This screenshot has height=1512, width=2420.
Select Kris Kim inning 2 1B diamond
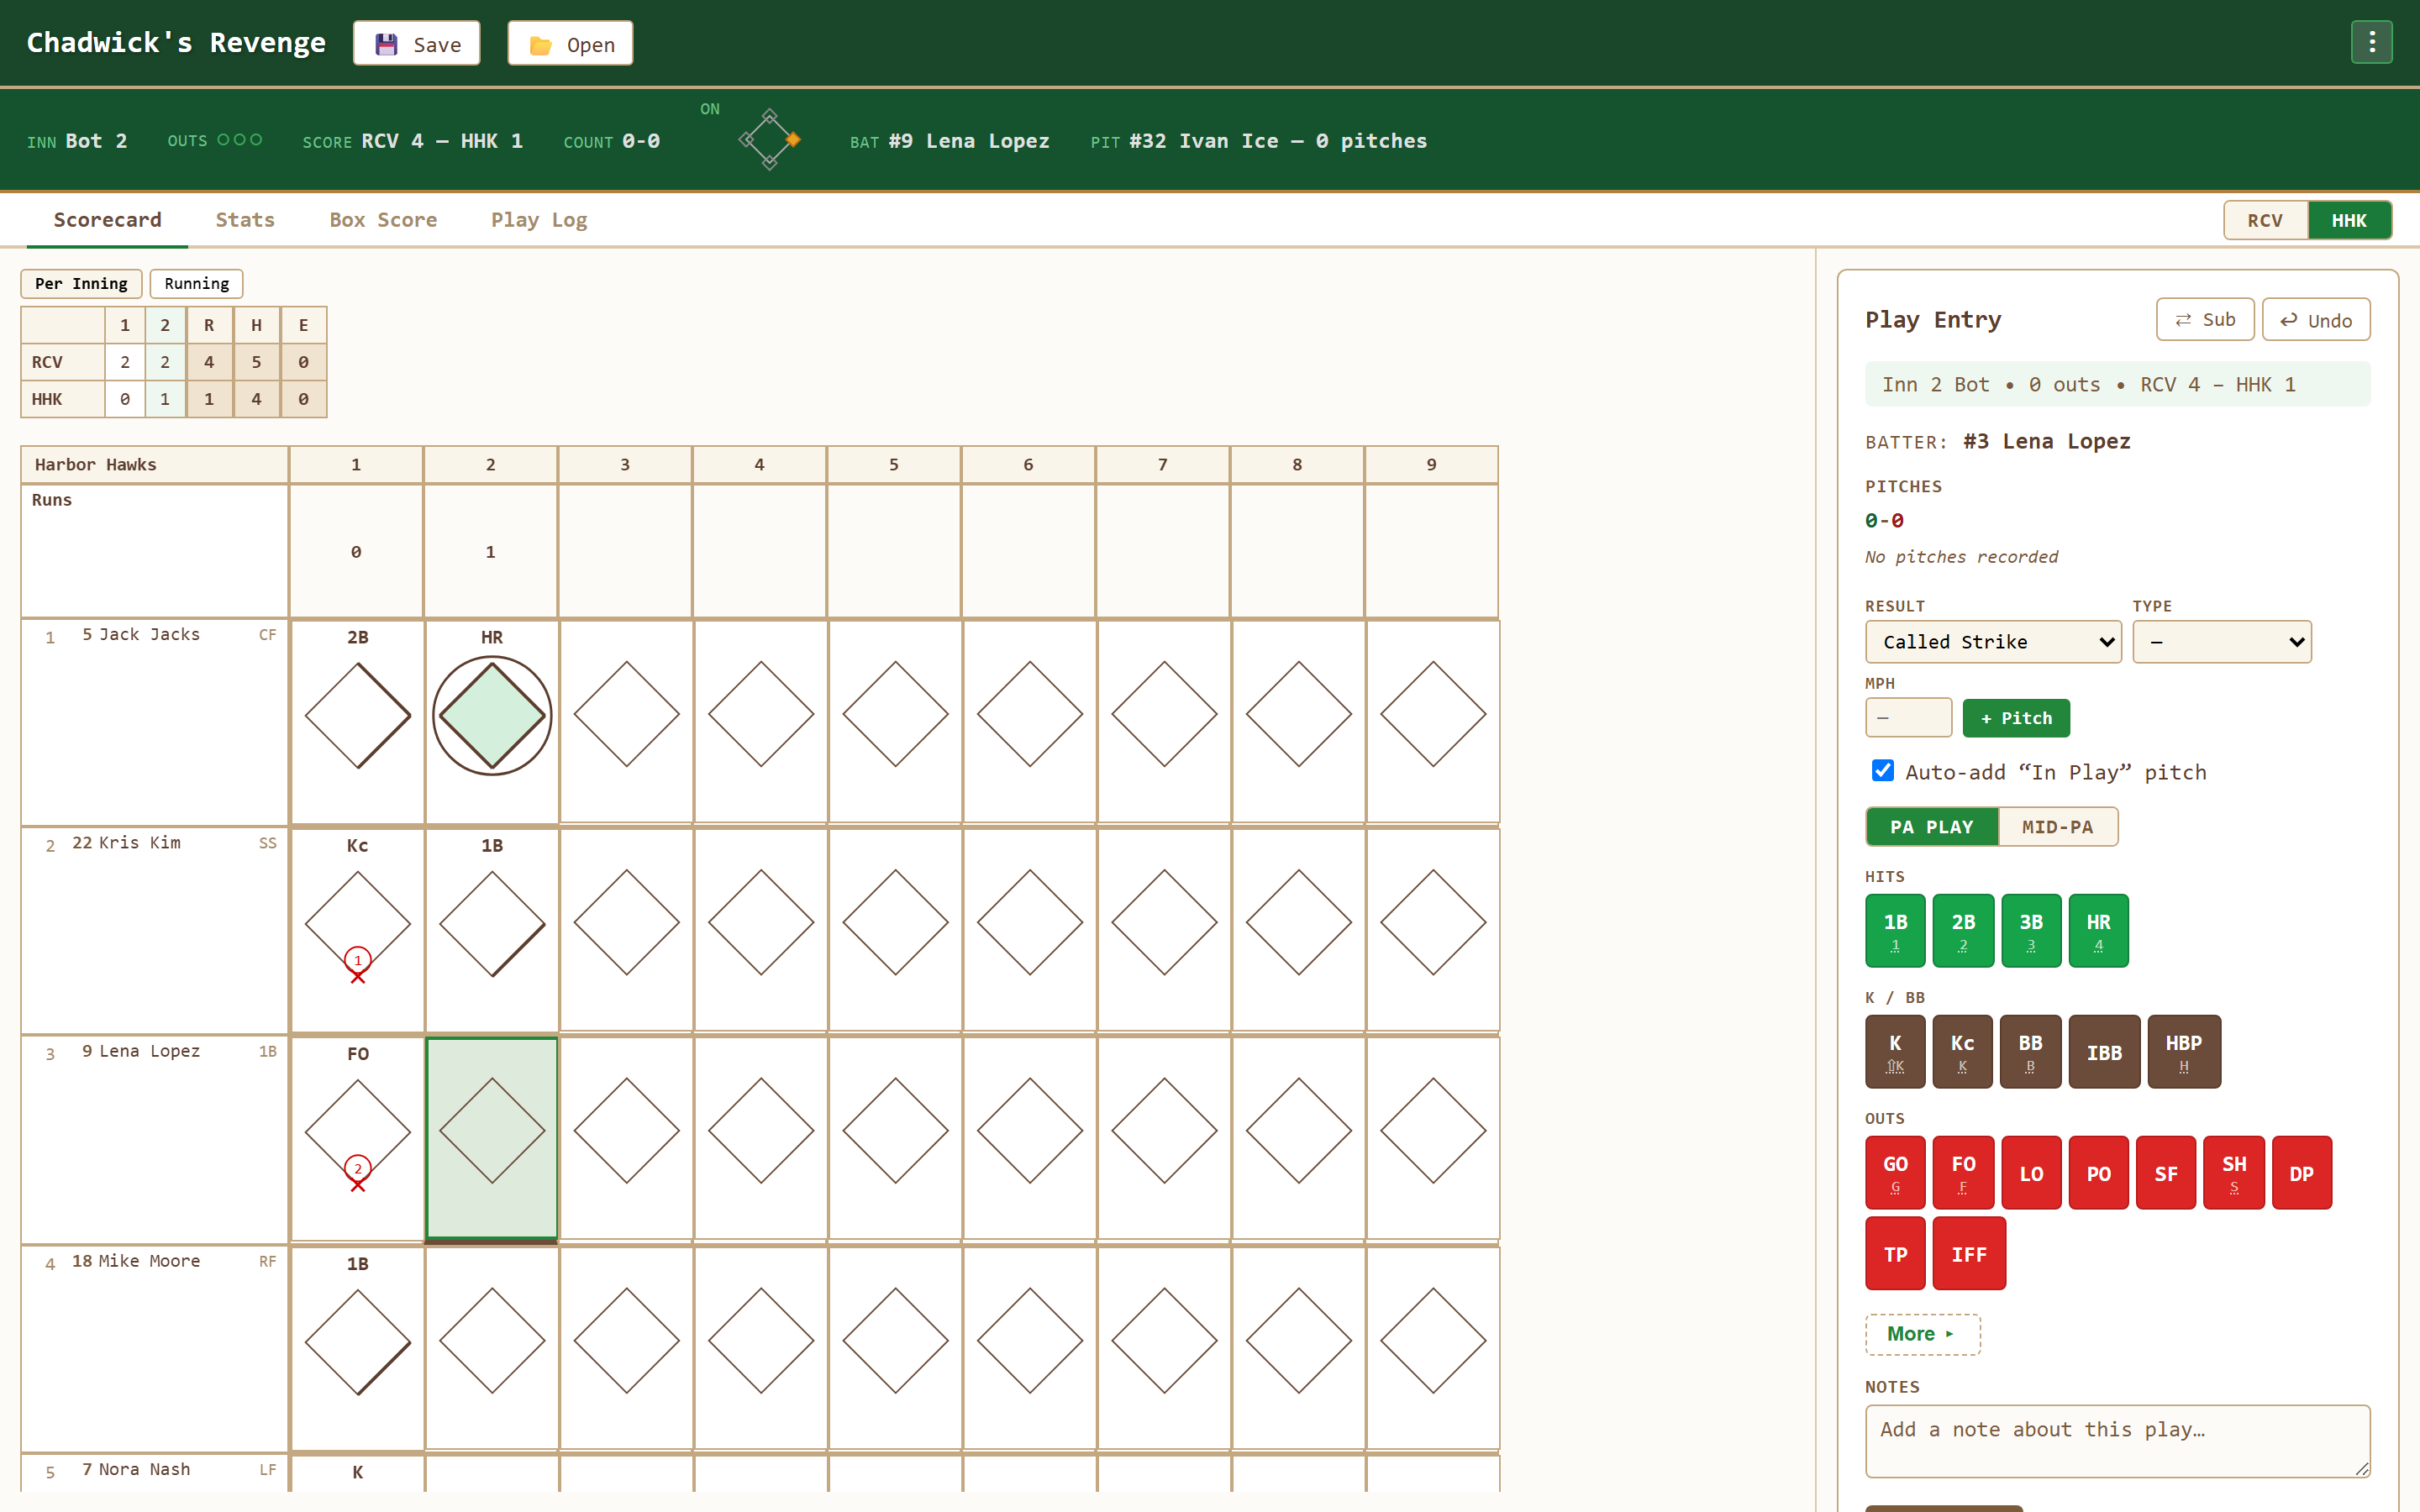pyautogui.click(x=492, y=922)
